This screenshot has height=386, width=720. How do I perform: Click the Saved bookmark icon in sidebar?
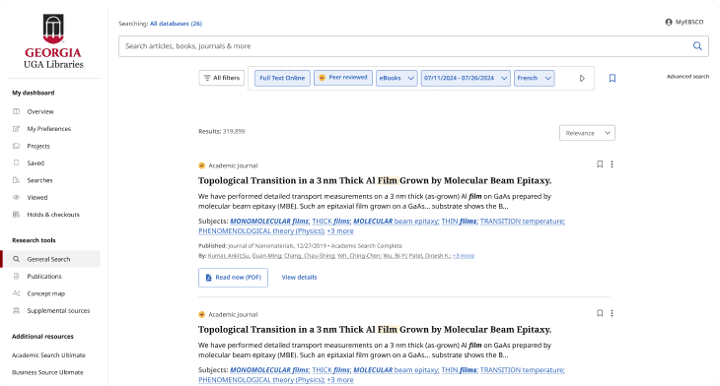pyautogui.click(x=16, y=162)
